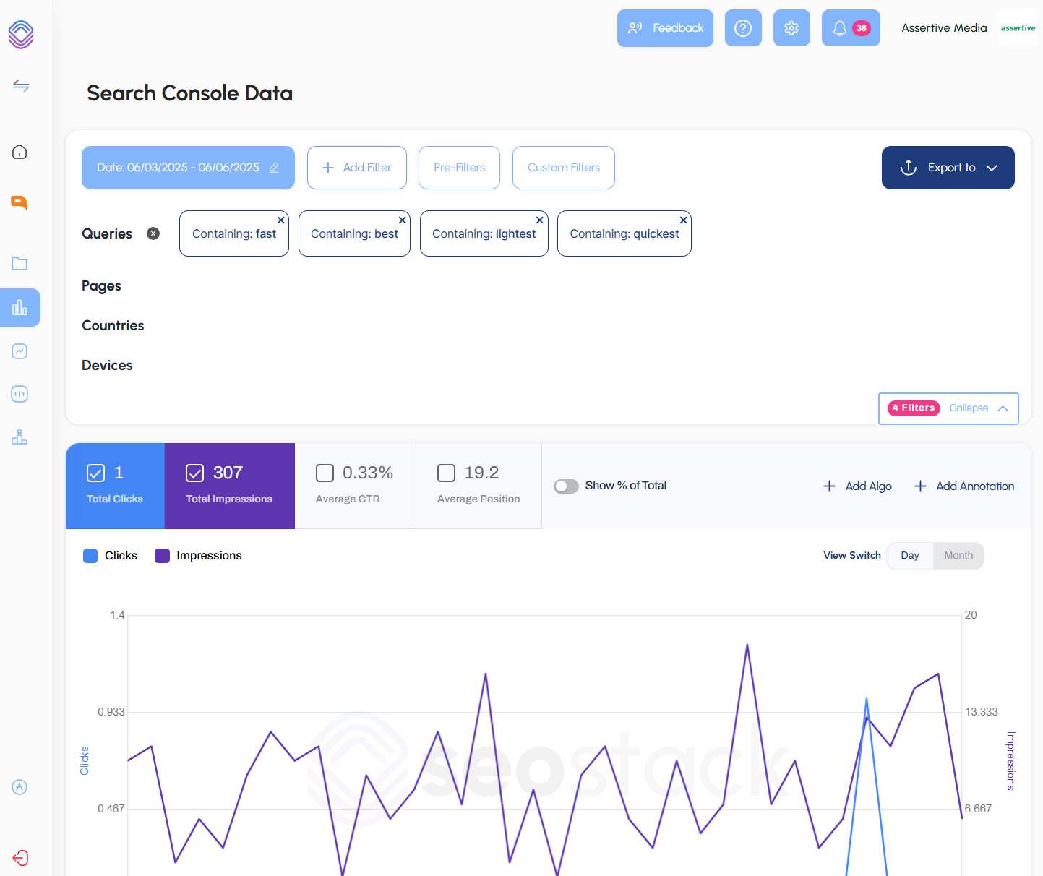1043x876 pixels.
Task: Check the Average CTR metric box
Action: (325, 473)
